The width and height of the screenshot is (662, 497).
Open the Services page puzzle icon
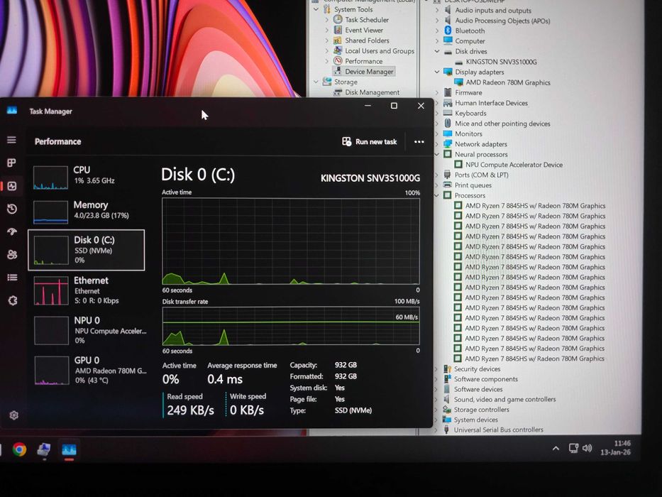(13, 300)
